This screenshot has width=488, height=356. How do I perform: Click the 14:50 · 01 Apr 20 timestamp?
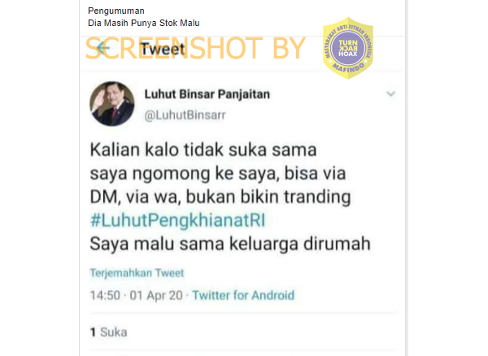pyautogui.click(x=137, y=295)
